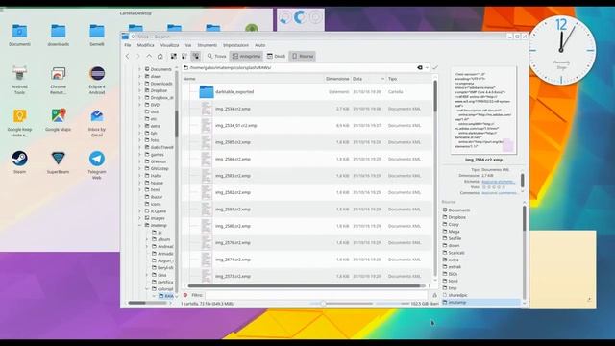Select file img_2534.cr2.xmp

[x=233, y=109]
